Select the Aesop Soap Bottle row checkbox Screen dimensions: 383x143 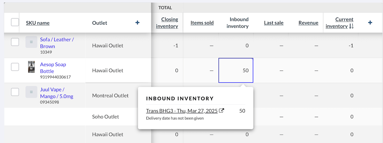point(15,67)
